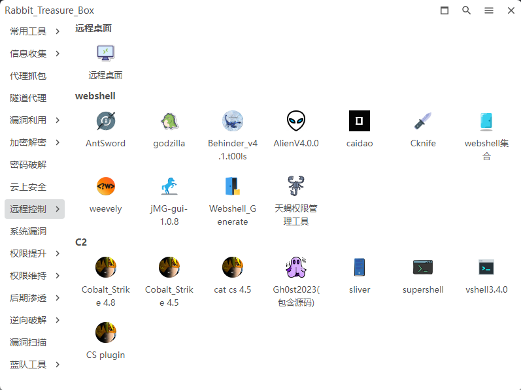
Task: Launch the weevely orange icon
Action: [x=106, y=186]
